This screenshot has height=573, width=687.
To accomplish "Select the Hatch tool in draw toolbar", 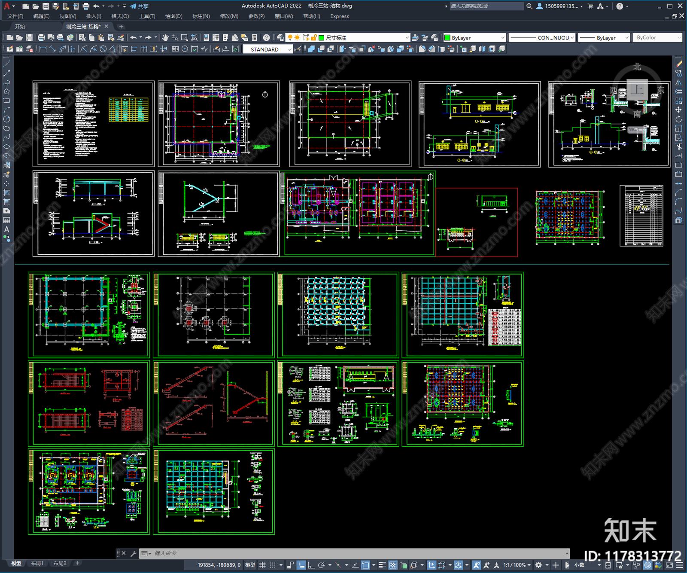I will click(x=7, y=192).
